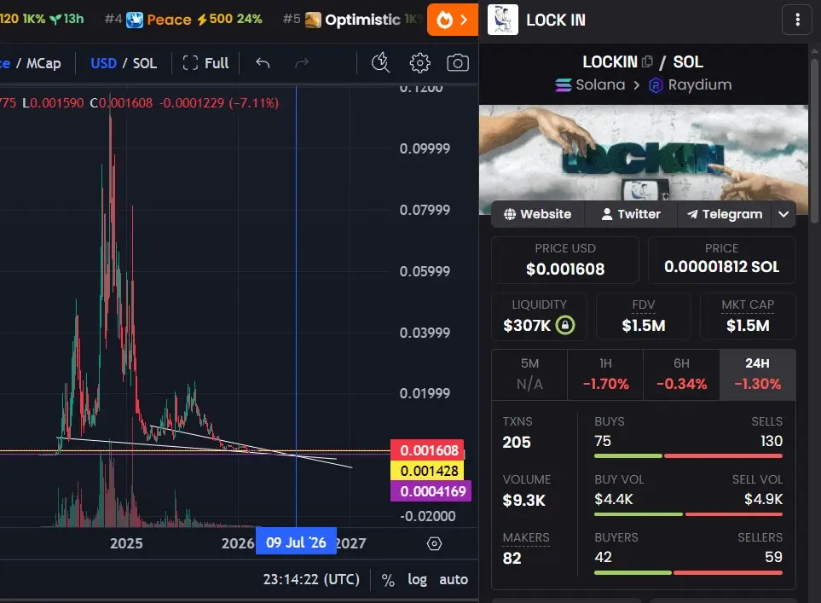The height and width of the screenshot is (603, 821).
Task: Open the three-dot options menu
Action: click(x=797, y=20)
